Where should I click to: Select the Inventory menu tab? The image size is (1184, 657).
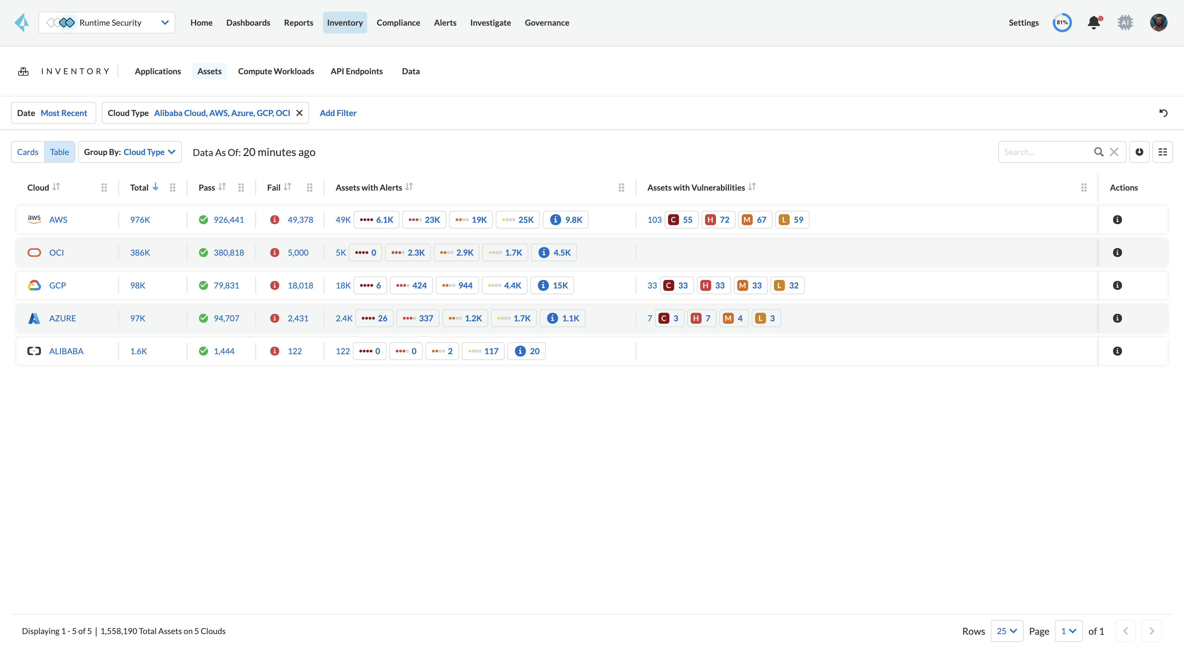tap(345, 23)
